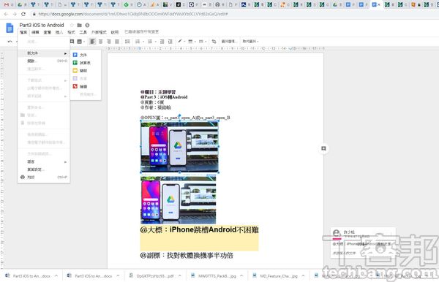Open the 說明 menu
The height and width of the screenshot is (282, 439).
click(x=115, y=32)
